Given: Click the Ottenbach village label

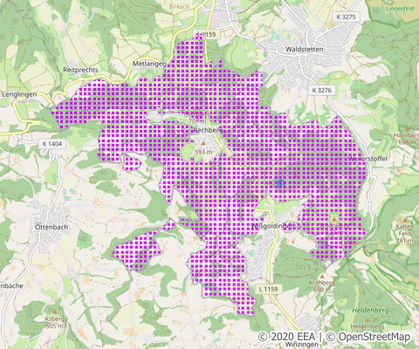Looking at the screenshot, I should point(52,227).
